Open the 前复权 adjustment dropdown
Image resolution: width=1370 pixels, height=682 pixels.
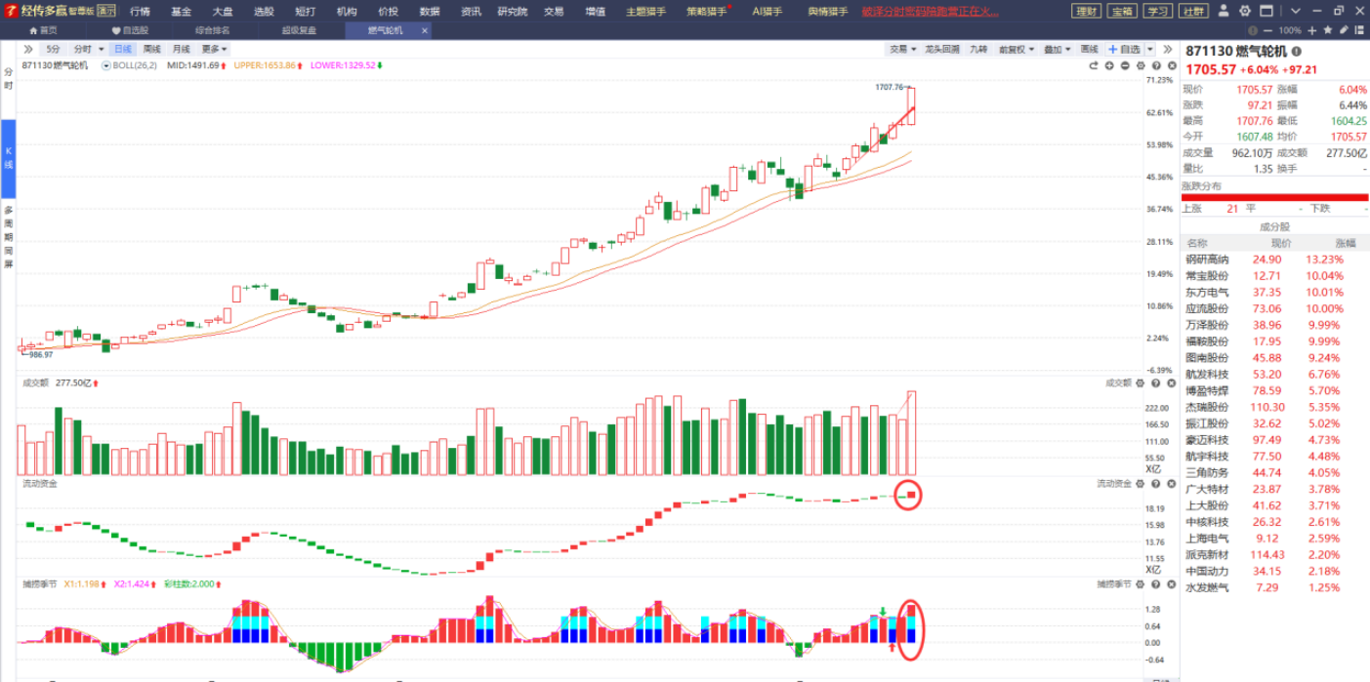click(x=1017, y=49)
